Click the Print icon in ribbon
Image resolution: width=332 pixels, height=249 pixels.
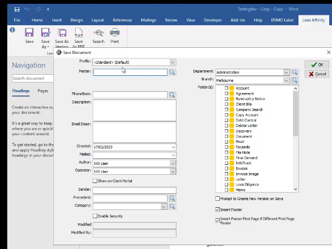click(x=114, y=34)
